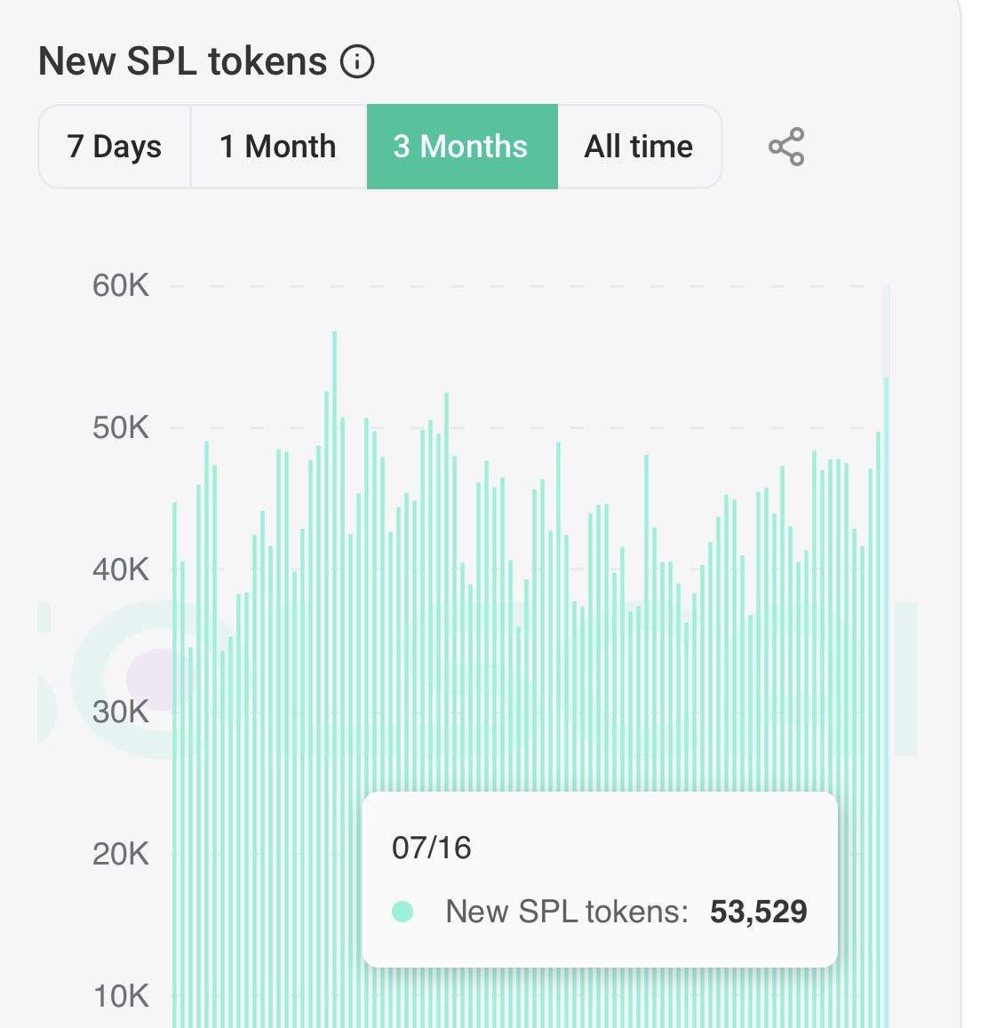This screenshot has height=1028, width=981.
Task: Select the 7 Days tab
Action: tap(115, 147)
